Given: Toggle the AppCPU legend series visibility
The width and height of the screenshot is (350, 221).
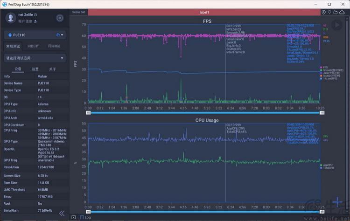Looking at the screenshot, I should [326, 165].
